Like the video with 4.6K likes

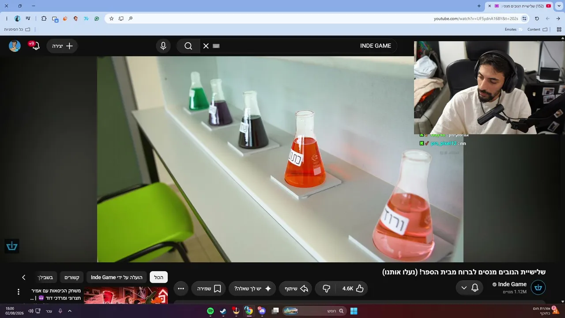tap(353, 288)
